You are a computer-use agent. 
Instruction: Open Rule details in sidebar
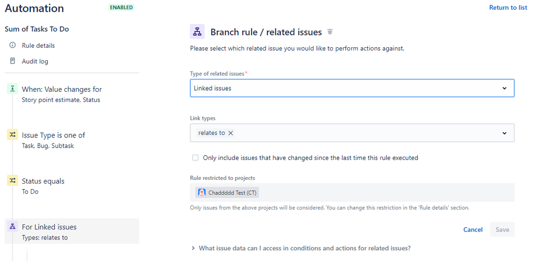38,46
